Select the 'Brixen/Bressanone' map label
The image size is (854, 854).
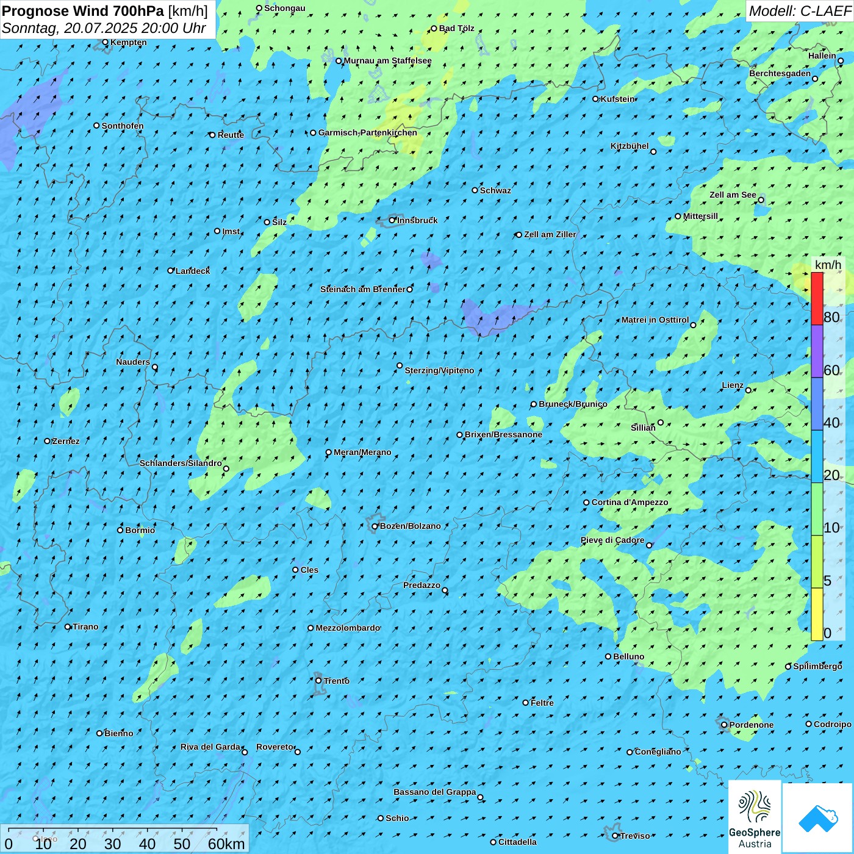click(x=503, y=434)
